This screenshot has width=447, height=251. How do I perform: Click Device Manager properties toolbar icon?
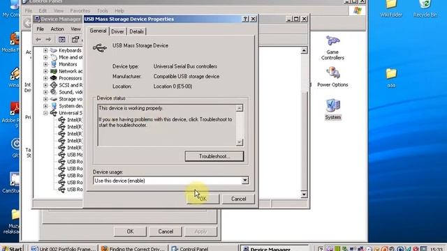pyautogui.click(x=75, y=39)
